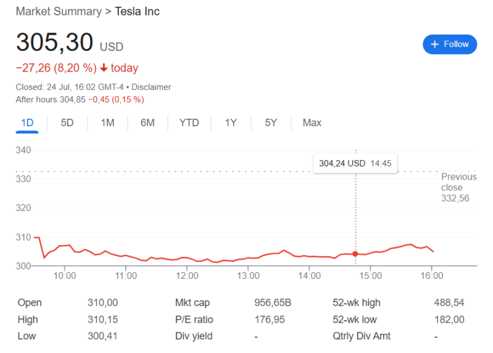Click the P/E ratio label

195,320
